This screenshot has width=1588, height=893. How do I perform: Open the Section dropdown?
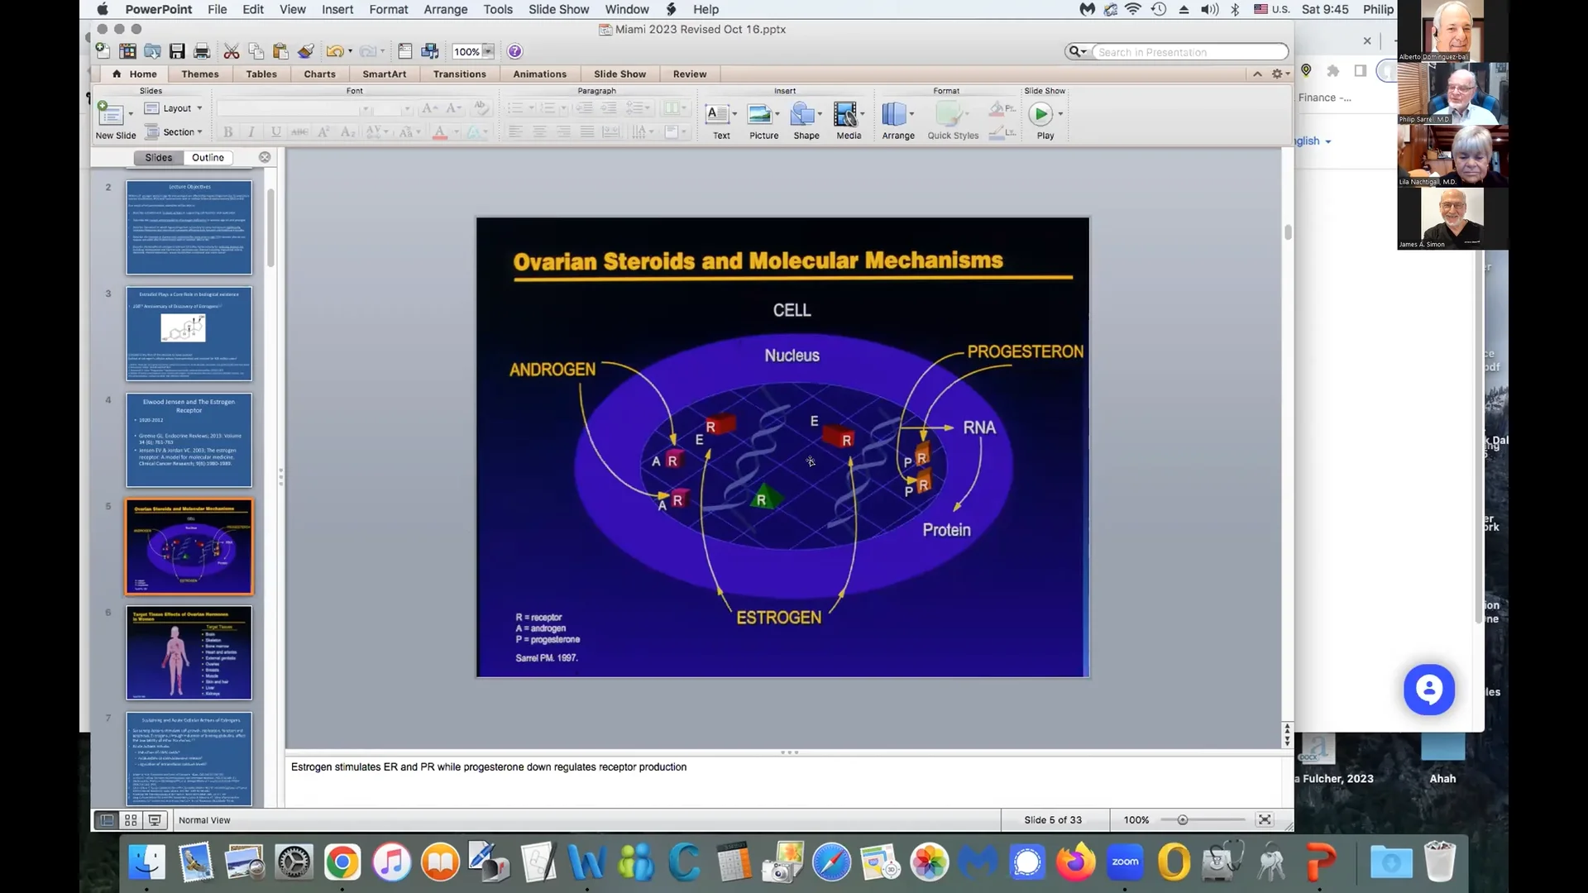coord(174,131)
